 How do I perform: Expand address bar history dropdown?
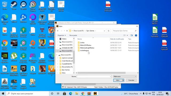104,31
